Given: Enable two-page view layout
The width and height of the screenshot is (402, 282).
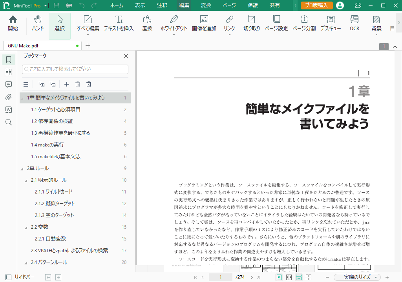Looking at the screenshot, I should (289, 277).
